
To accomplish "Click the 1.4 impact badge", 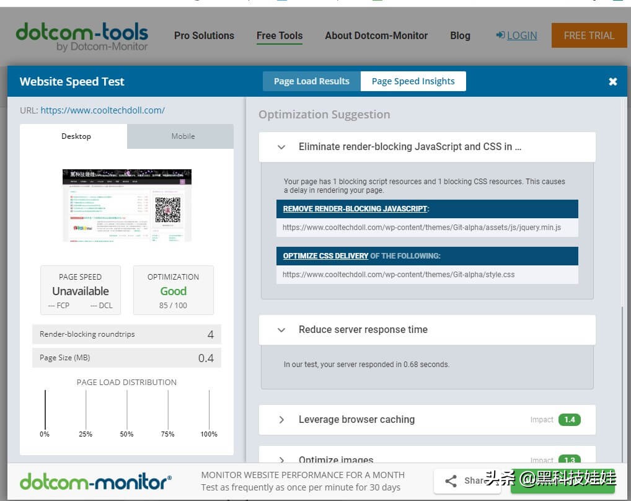I will [x=570, y=420].
